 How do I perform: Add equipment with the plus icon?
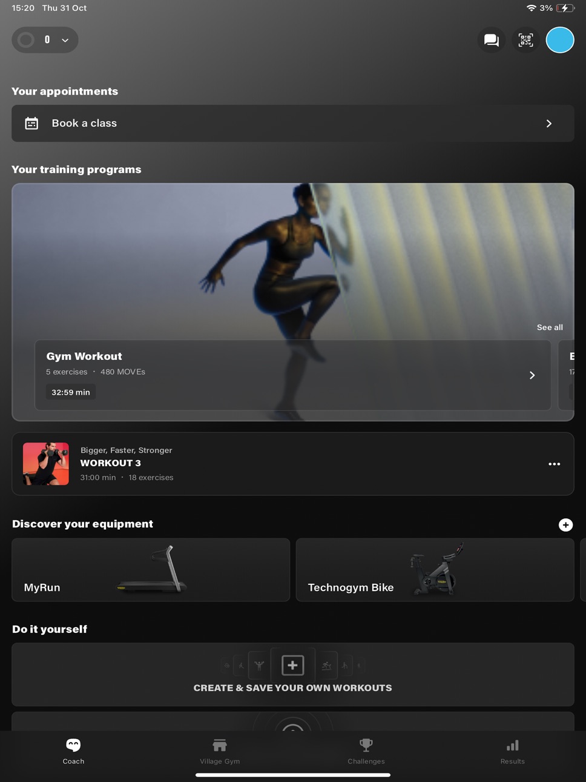click(565, 525)
